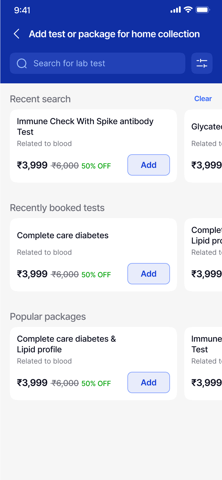Add Complete care diabetes & Lipid profile
Image resolution: width=222 pixels, height=480 pixels.
(148, 382)
